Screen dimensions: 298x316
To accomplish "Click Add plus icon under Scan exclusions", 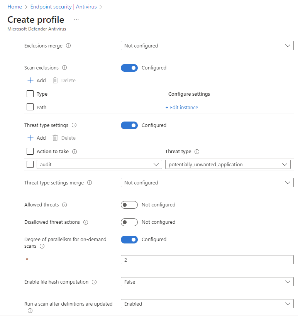I will pos(30,80).
